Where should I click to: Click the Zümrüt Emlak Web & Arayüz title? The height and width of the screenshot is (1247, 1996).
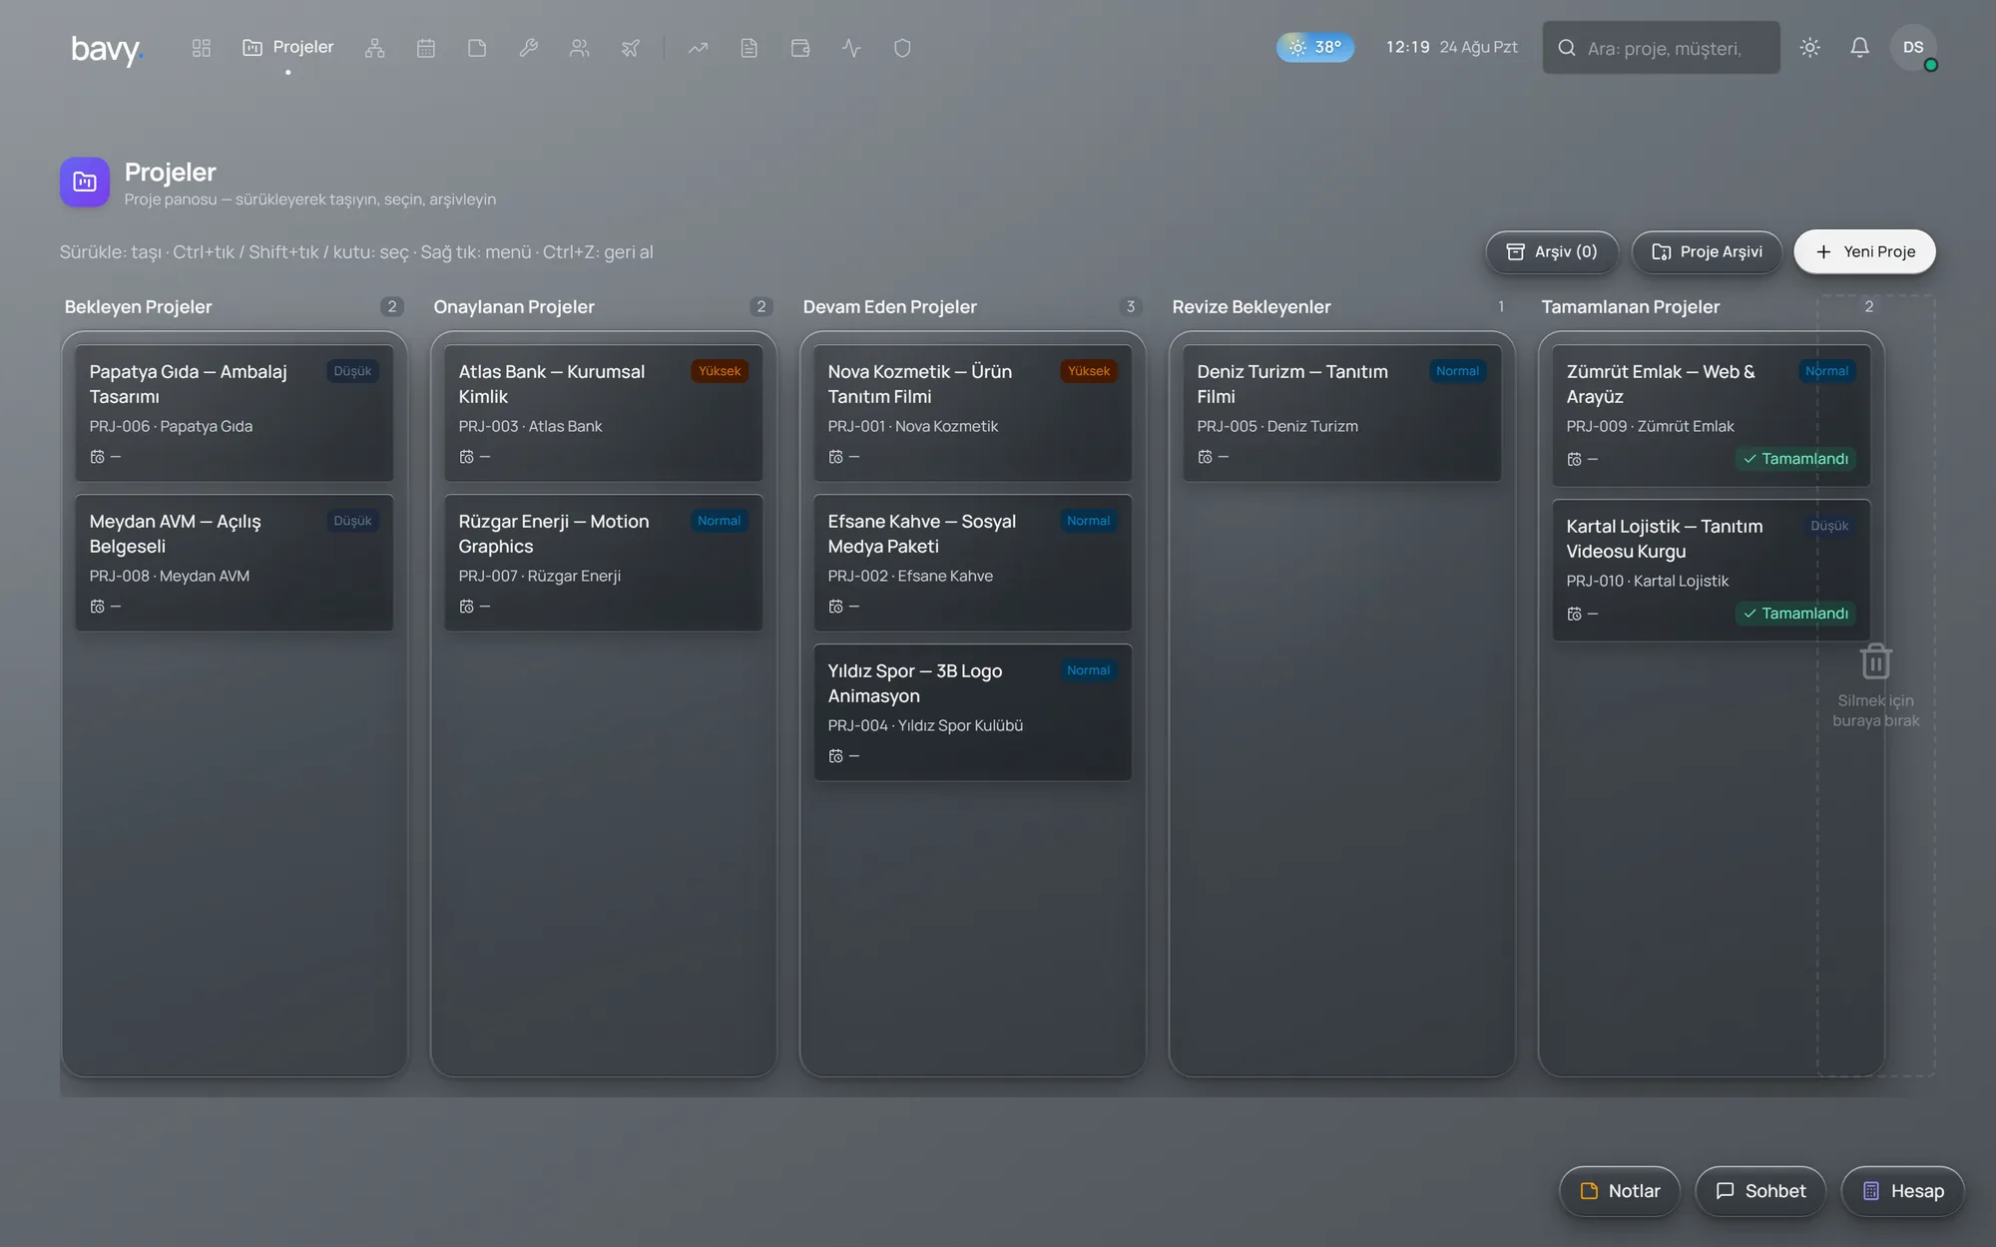tap(1661, 384)
